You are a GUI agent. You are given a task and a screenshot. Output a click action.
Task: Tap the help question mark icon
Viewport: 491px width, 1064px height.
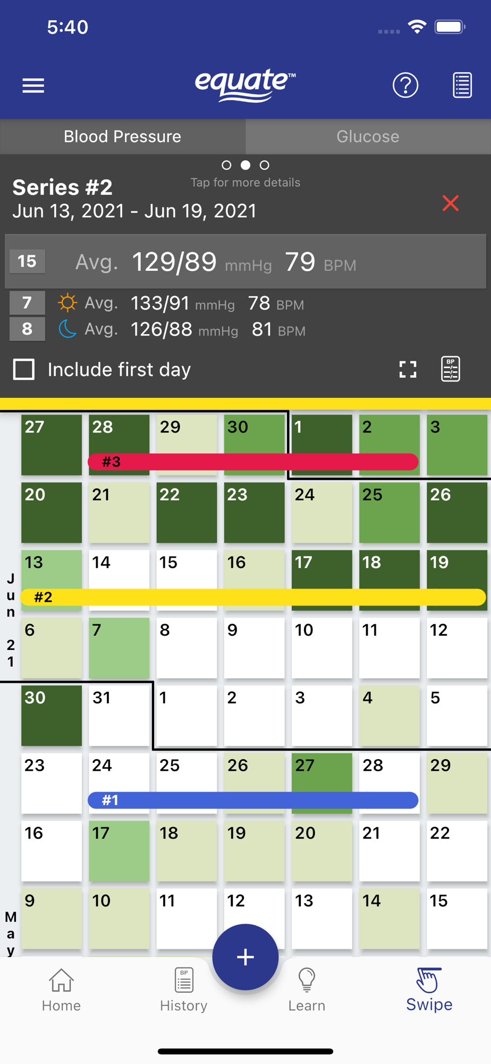click(x=405, y=86)
